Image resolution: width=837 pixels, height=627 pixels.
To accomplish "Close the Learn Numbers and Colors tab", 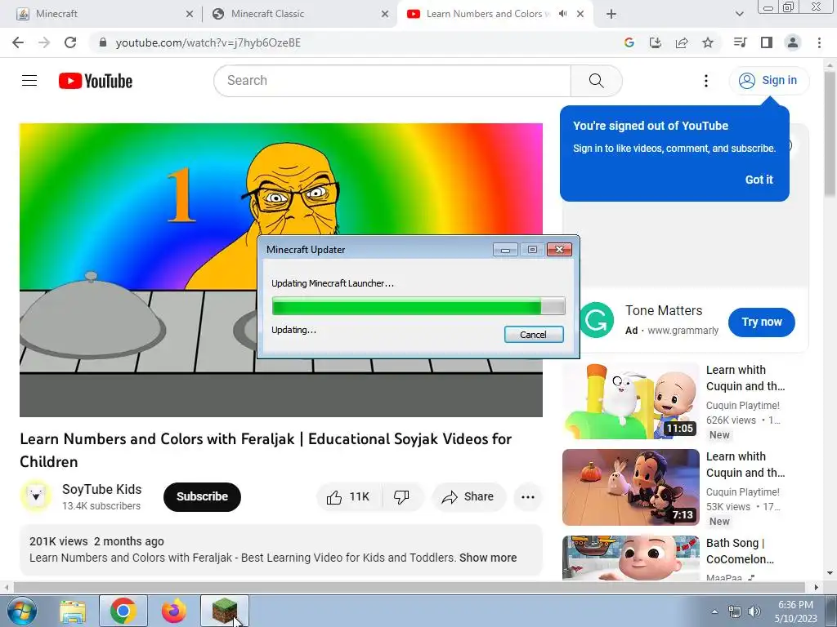I will (x=580, y=15).
